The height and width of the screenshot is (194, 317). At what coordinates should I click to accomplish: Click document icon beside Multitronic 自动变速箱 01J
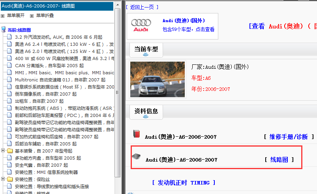pos(9,79)
